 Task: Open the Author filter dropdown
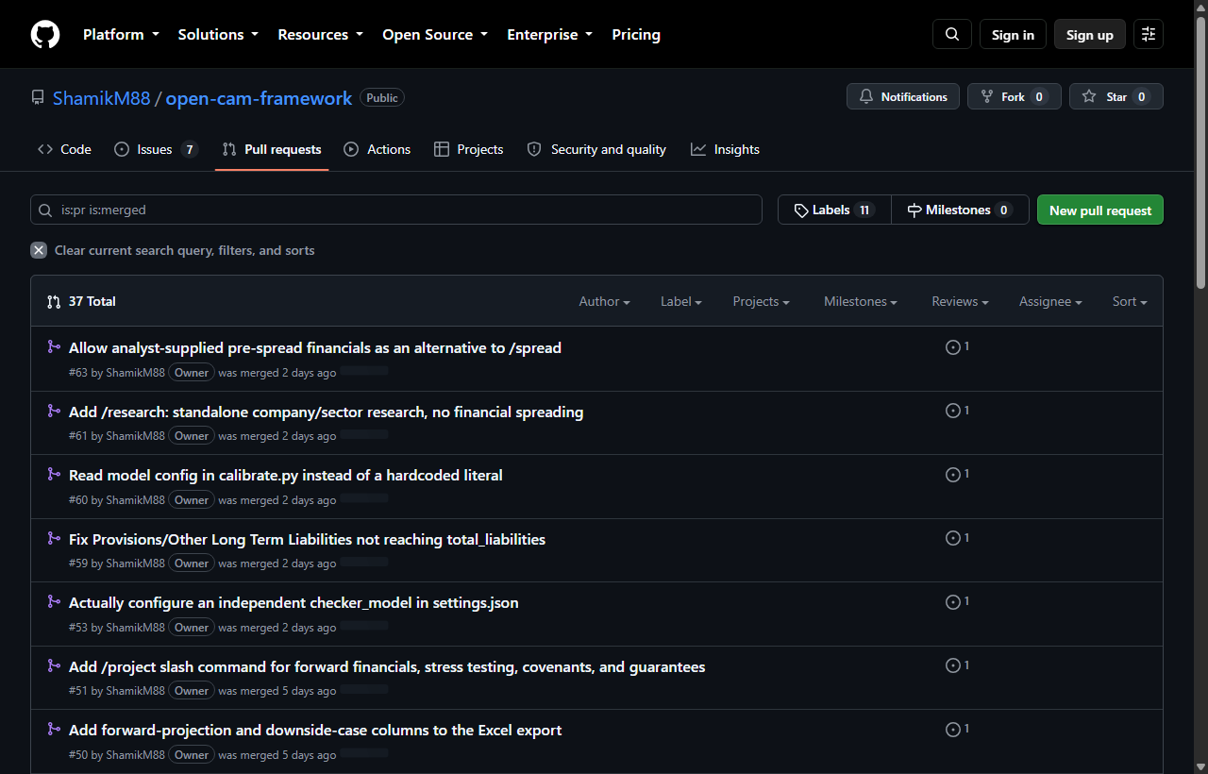[605, 301]
